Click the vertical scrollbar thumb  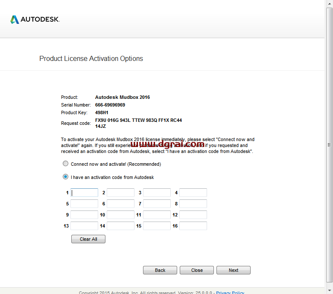point(330,144)
